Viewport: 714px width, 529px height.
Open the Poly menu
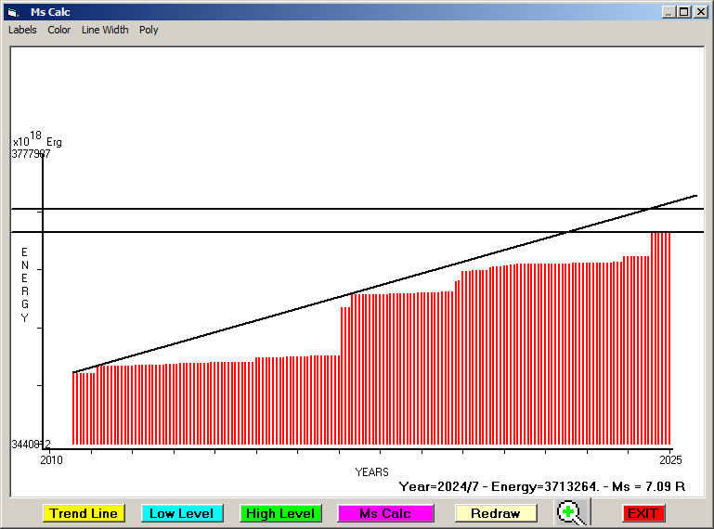point(149,30)
